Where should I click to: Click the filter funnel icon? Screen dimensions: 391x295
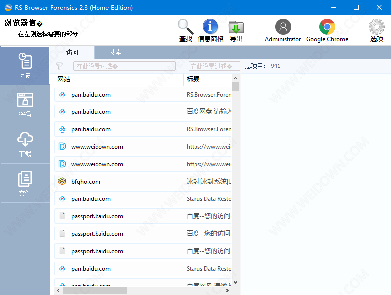pyautogui.click(x=59, y=66)
